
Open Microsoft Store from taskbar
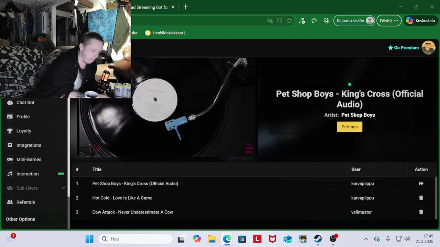point(242,239)
